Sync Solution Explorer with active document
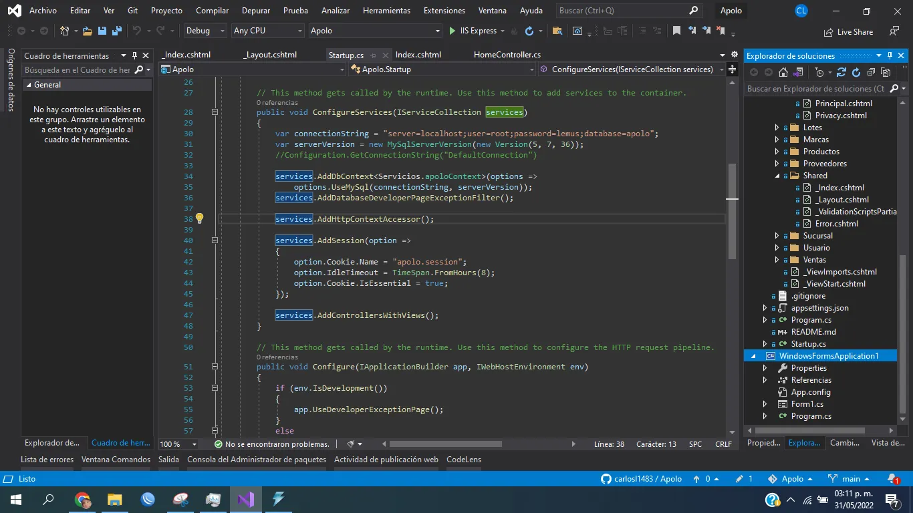913x513 pixels. point(841,72)
